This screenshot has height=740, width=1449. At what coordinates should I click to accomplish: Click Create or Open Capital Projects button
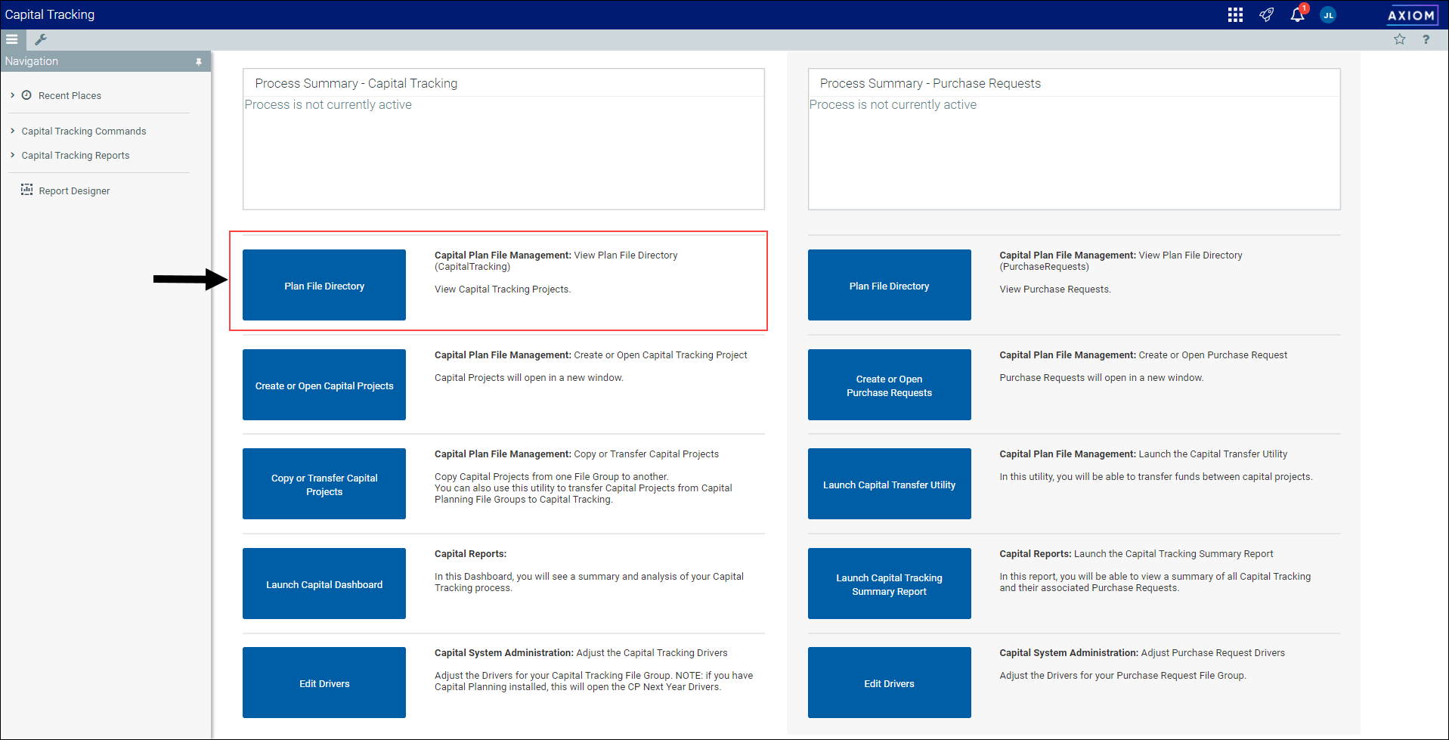(x=324, y=385)
